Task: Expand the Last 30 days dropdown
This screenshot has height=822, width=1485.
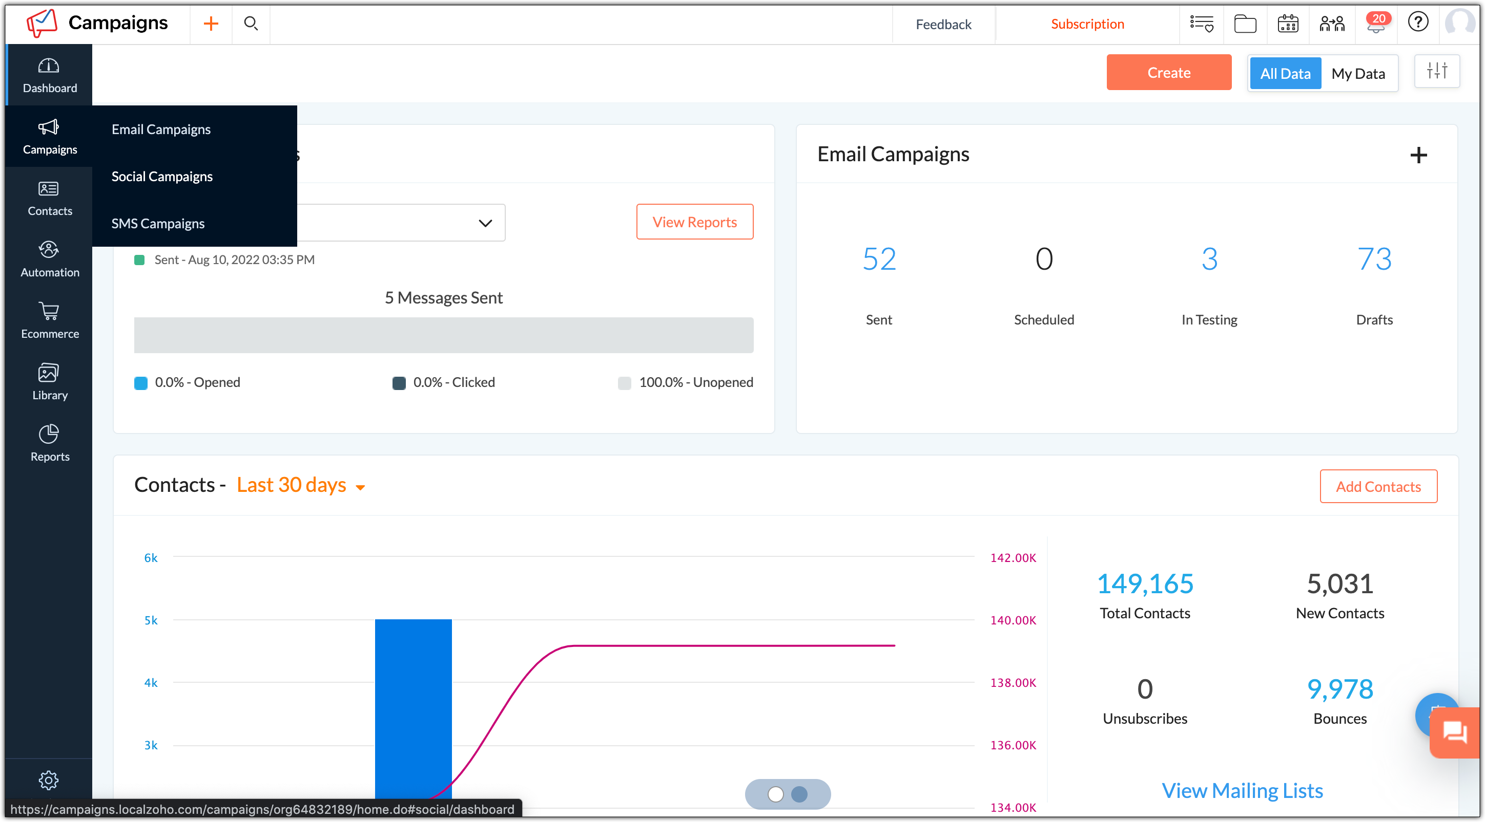Action: point(301,485)
